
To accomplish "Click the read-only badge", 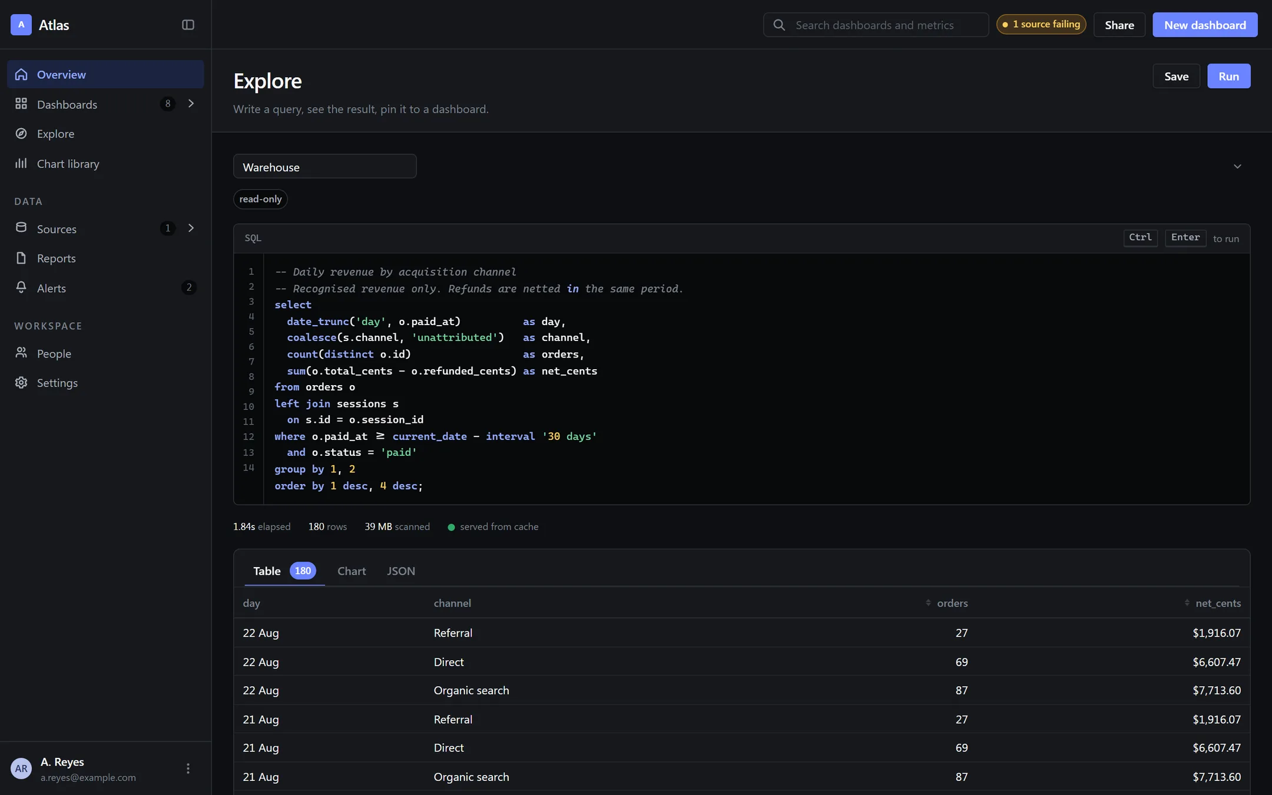I will (x=260, y=199).
